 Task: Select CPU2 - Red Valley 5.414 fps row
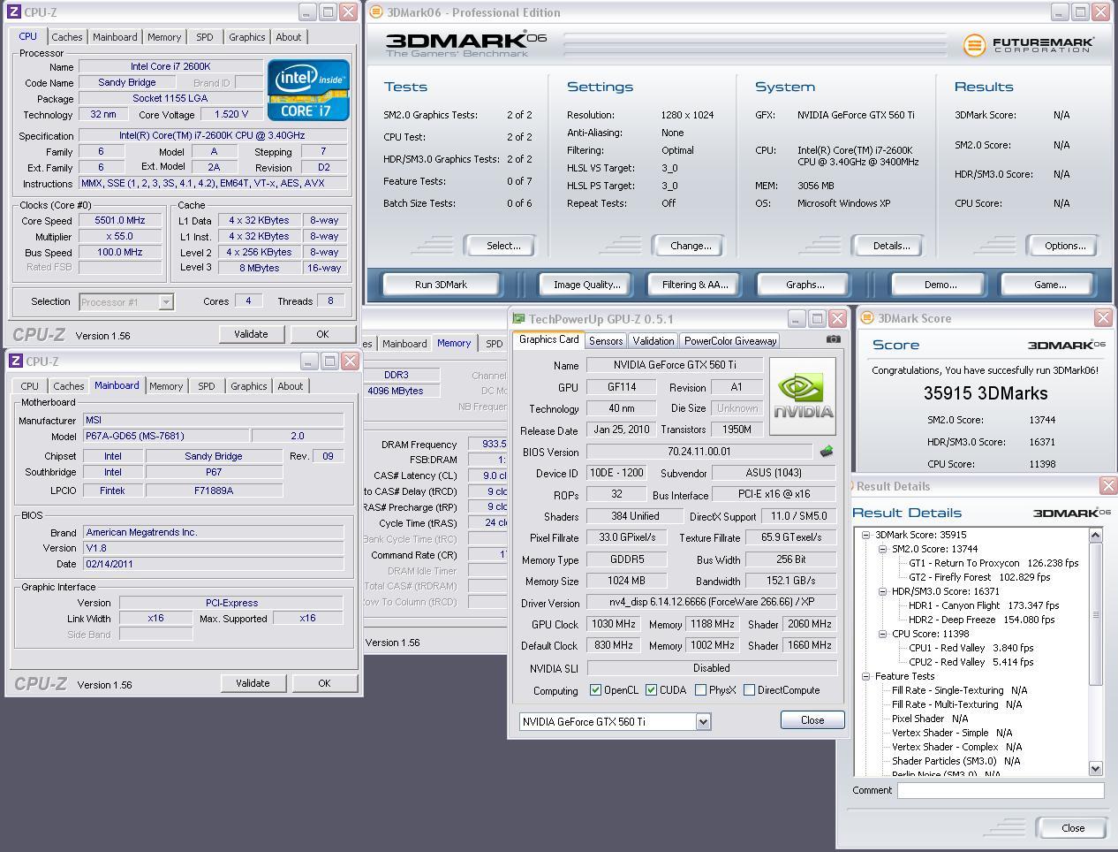click(971, 662)
